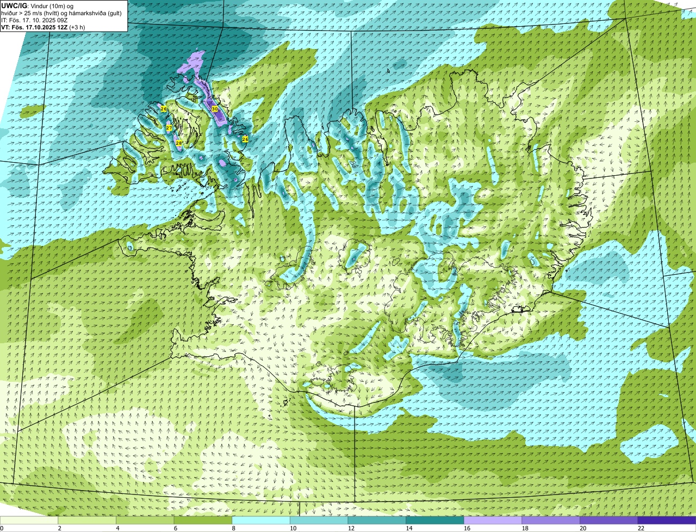Select the 16–18 m/s light lavender legend swatch
The width and height of the screenshot is (696, 532).
[493, 520]
